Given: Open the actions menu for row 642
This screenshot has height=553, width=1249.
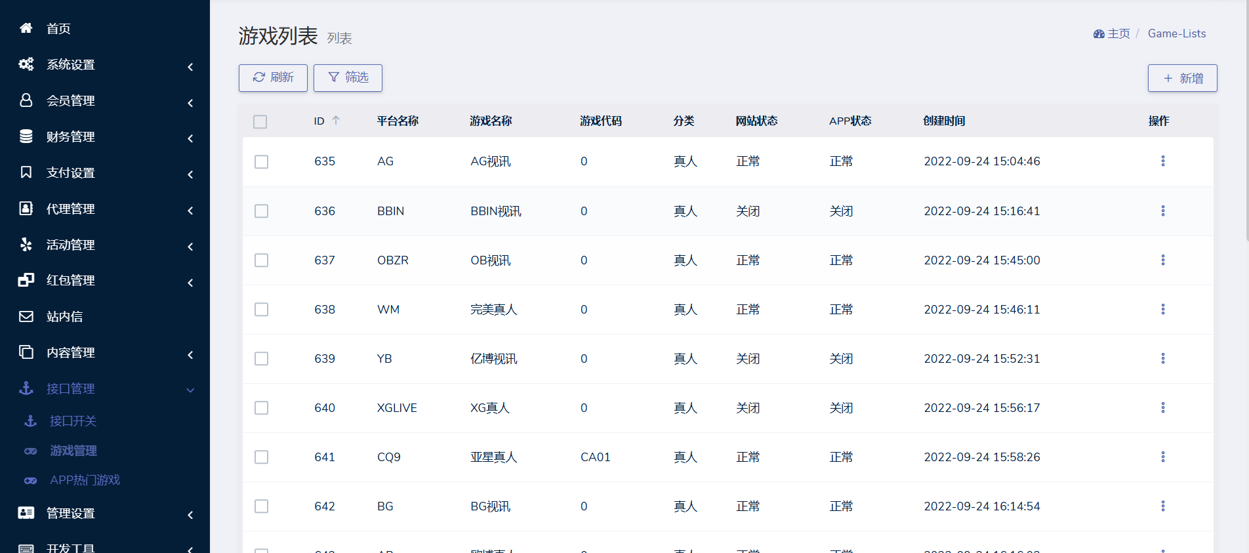Looking at the screenshot, I should pos(1163,506).
